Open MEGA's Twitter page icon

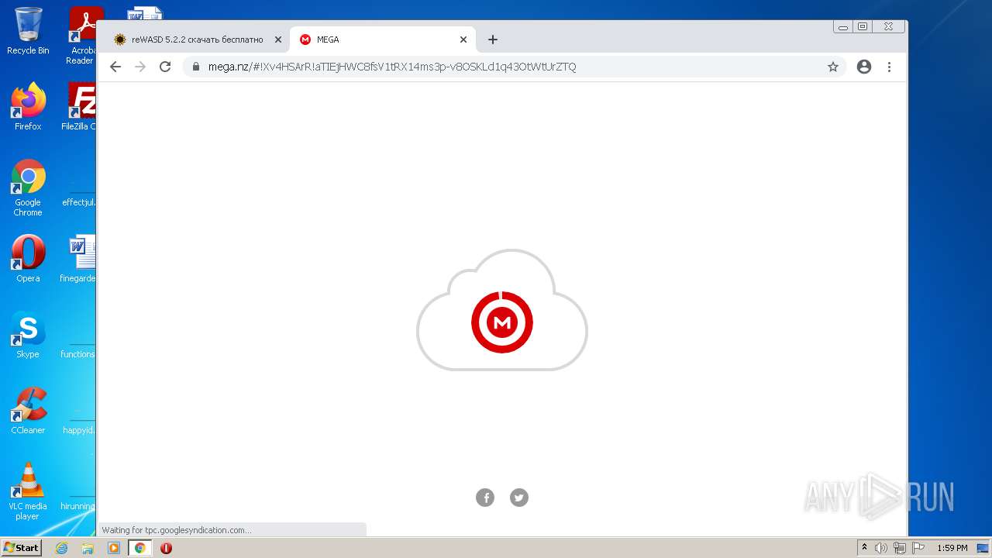(519, 498)
